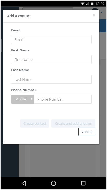Focus the Email input field

coord(51,39)
